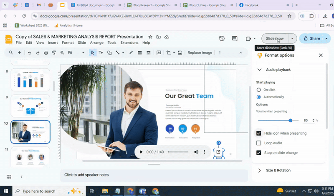Uncheck Hide icon when presenting

pos(259,133)
